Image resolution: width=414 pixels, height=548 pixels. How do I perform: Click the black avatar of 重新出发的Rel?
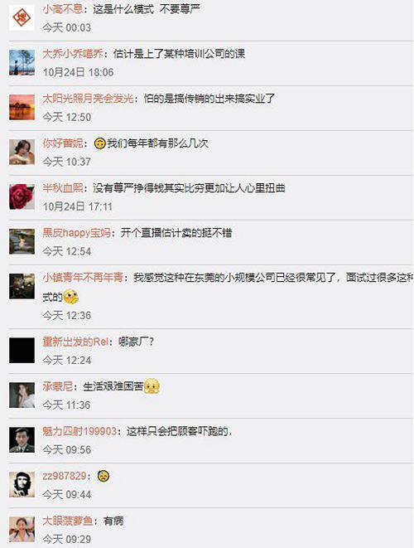pyautogui.click(x=22, y=350)
